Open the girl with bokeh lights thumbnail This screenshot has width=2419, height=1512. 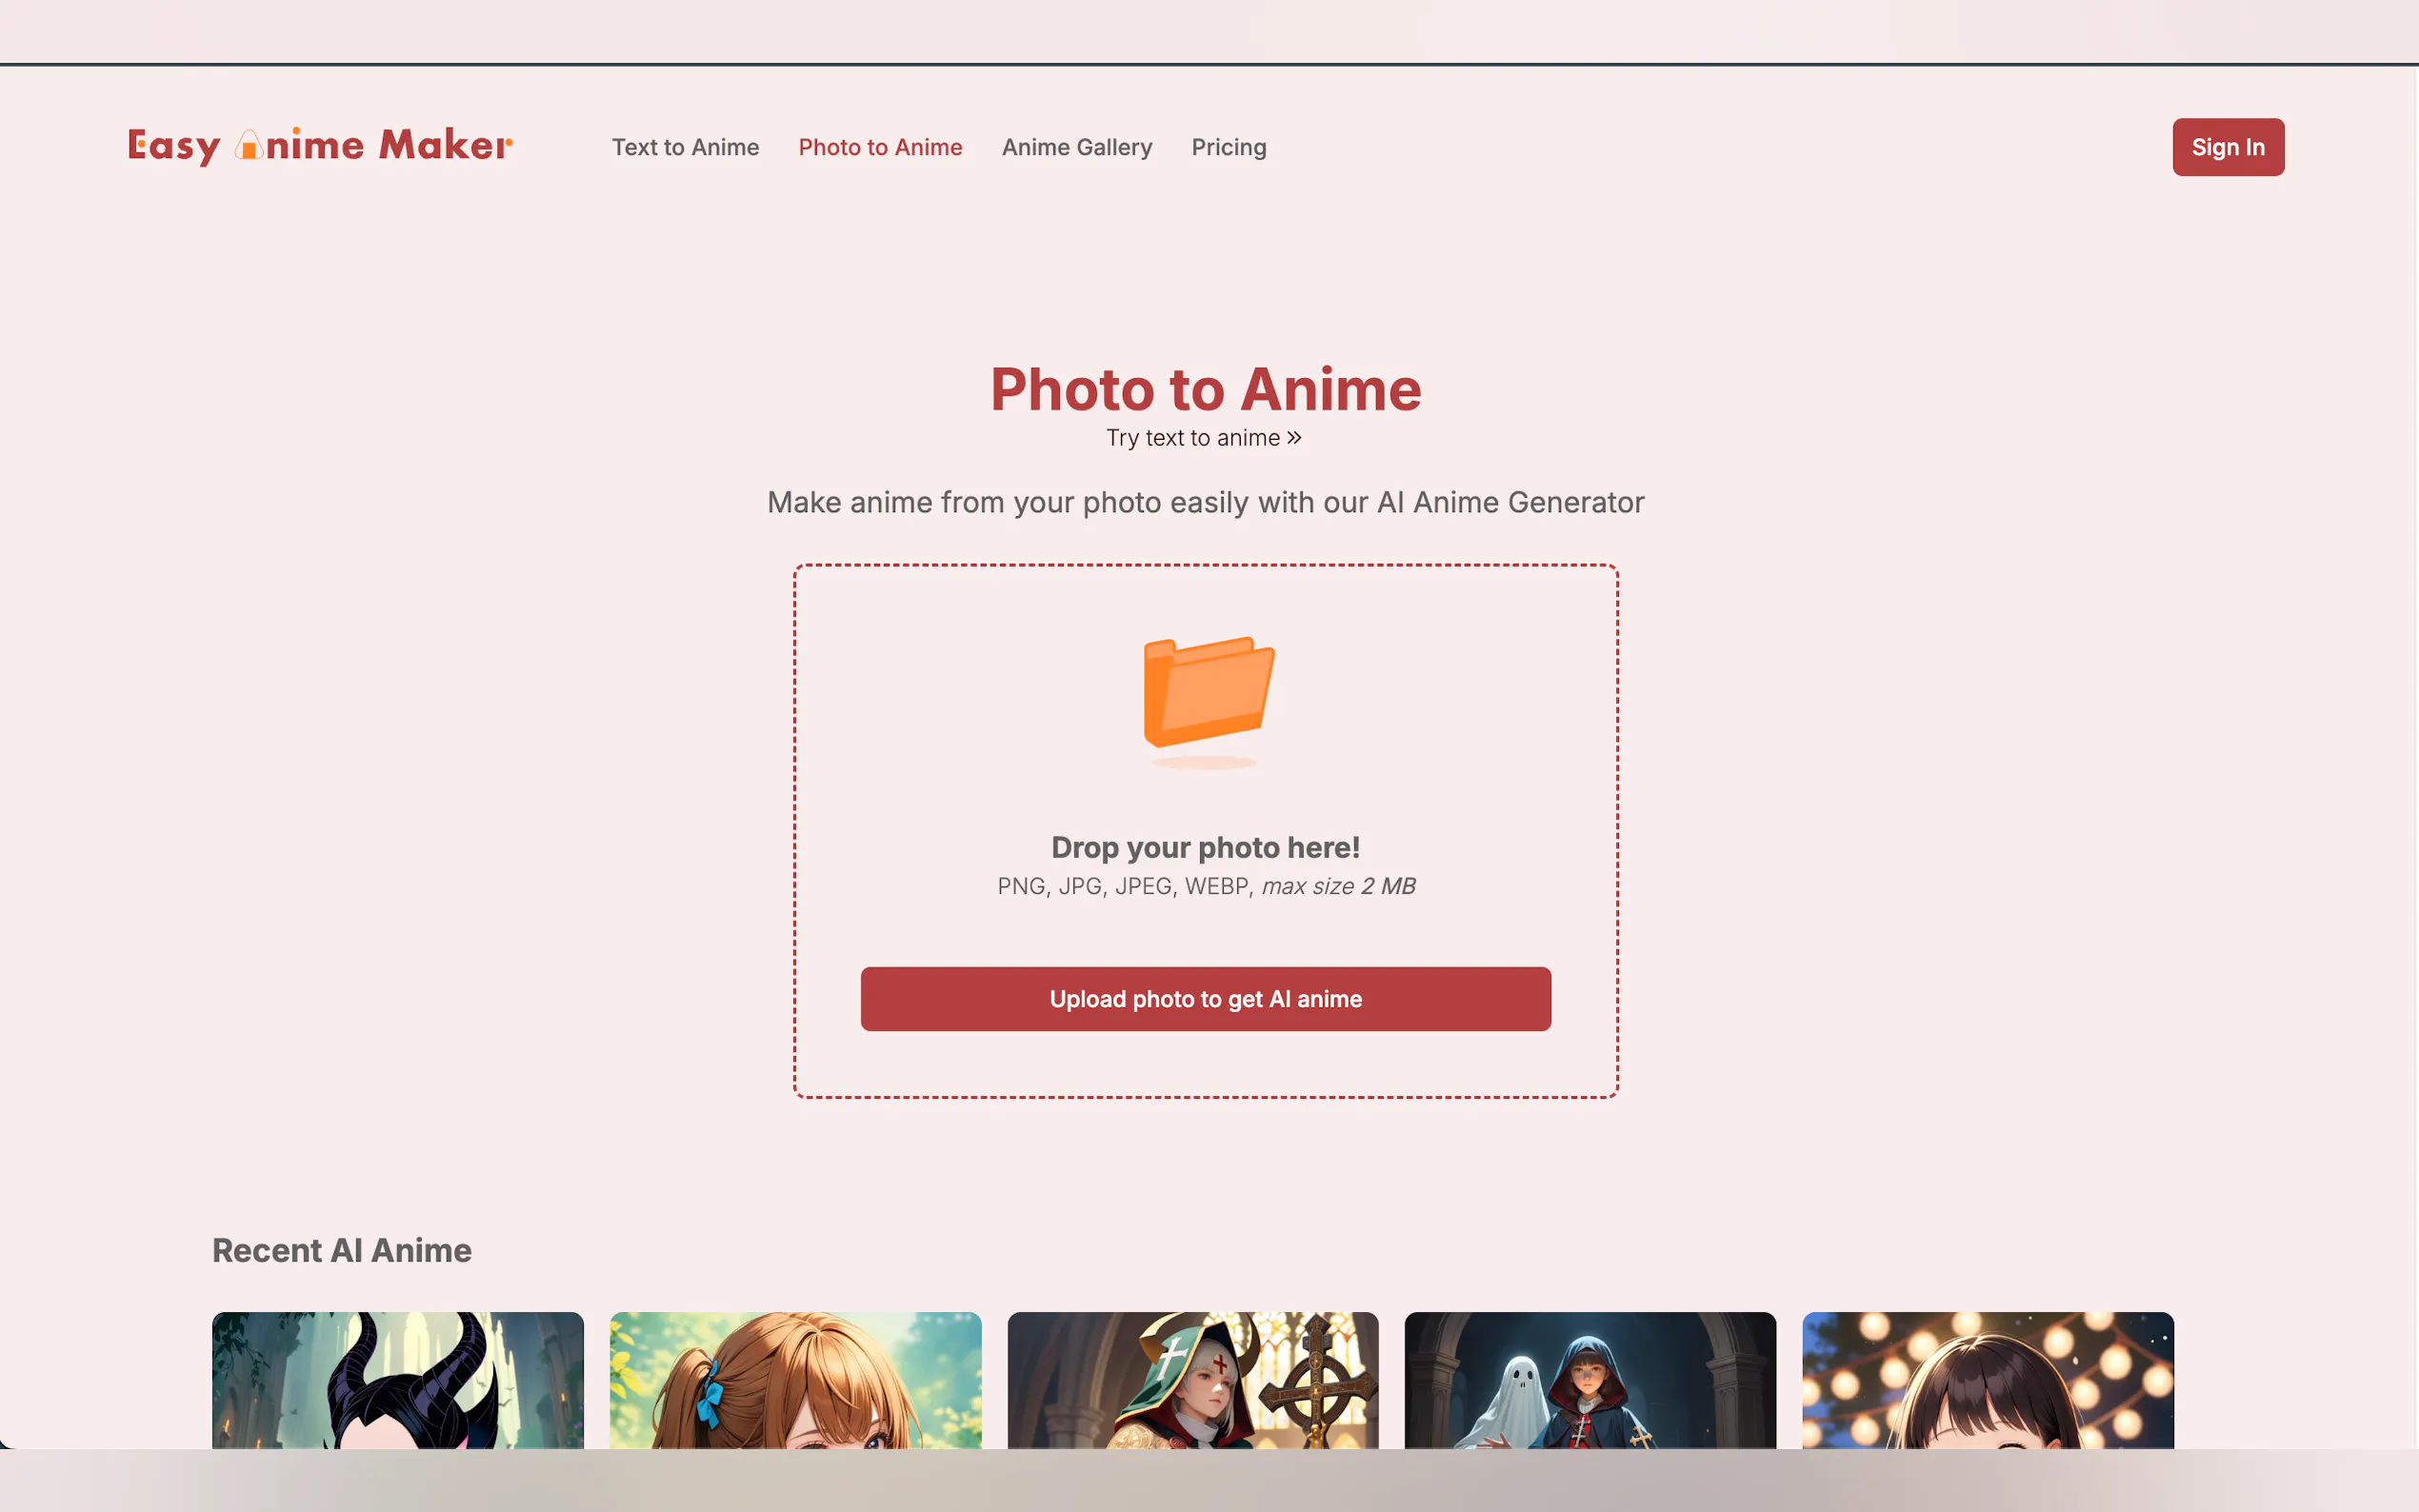coord(1987,1380)
